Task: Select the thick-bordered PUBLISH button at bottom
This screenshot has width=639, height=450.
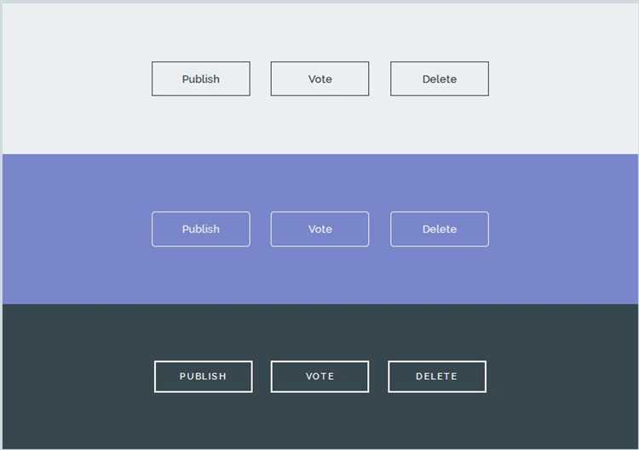Action: click(203, 377)
